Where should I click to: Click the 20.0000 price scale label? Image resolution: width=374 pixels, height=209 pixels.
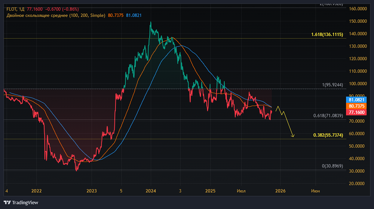point(356,184)
